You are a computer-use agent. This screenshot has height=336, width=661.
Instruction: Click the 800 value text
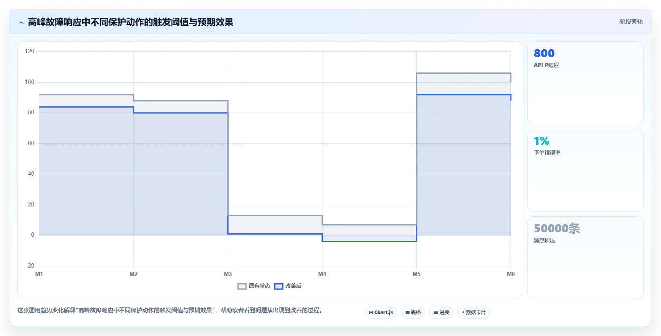coord(544,53)
